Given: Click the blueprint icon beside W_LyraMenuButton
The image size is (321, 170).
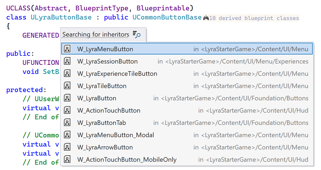Looking at the screenshot, I should coord(67,49).
